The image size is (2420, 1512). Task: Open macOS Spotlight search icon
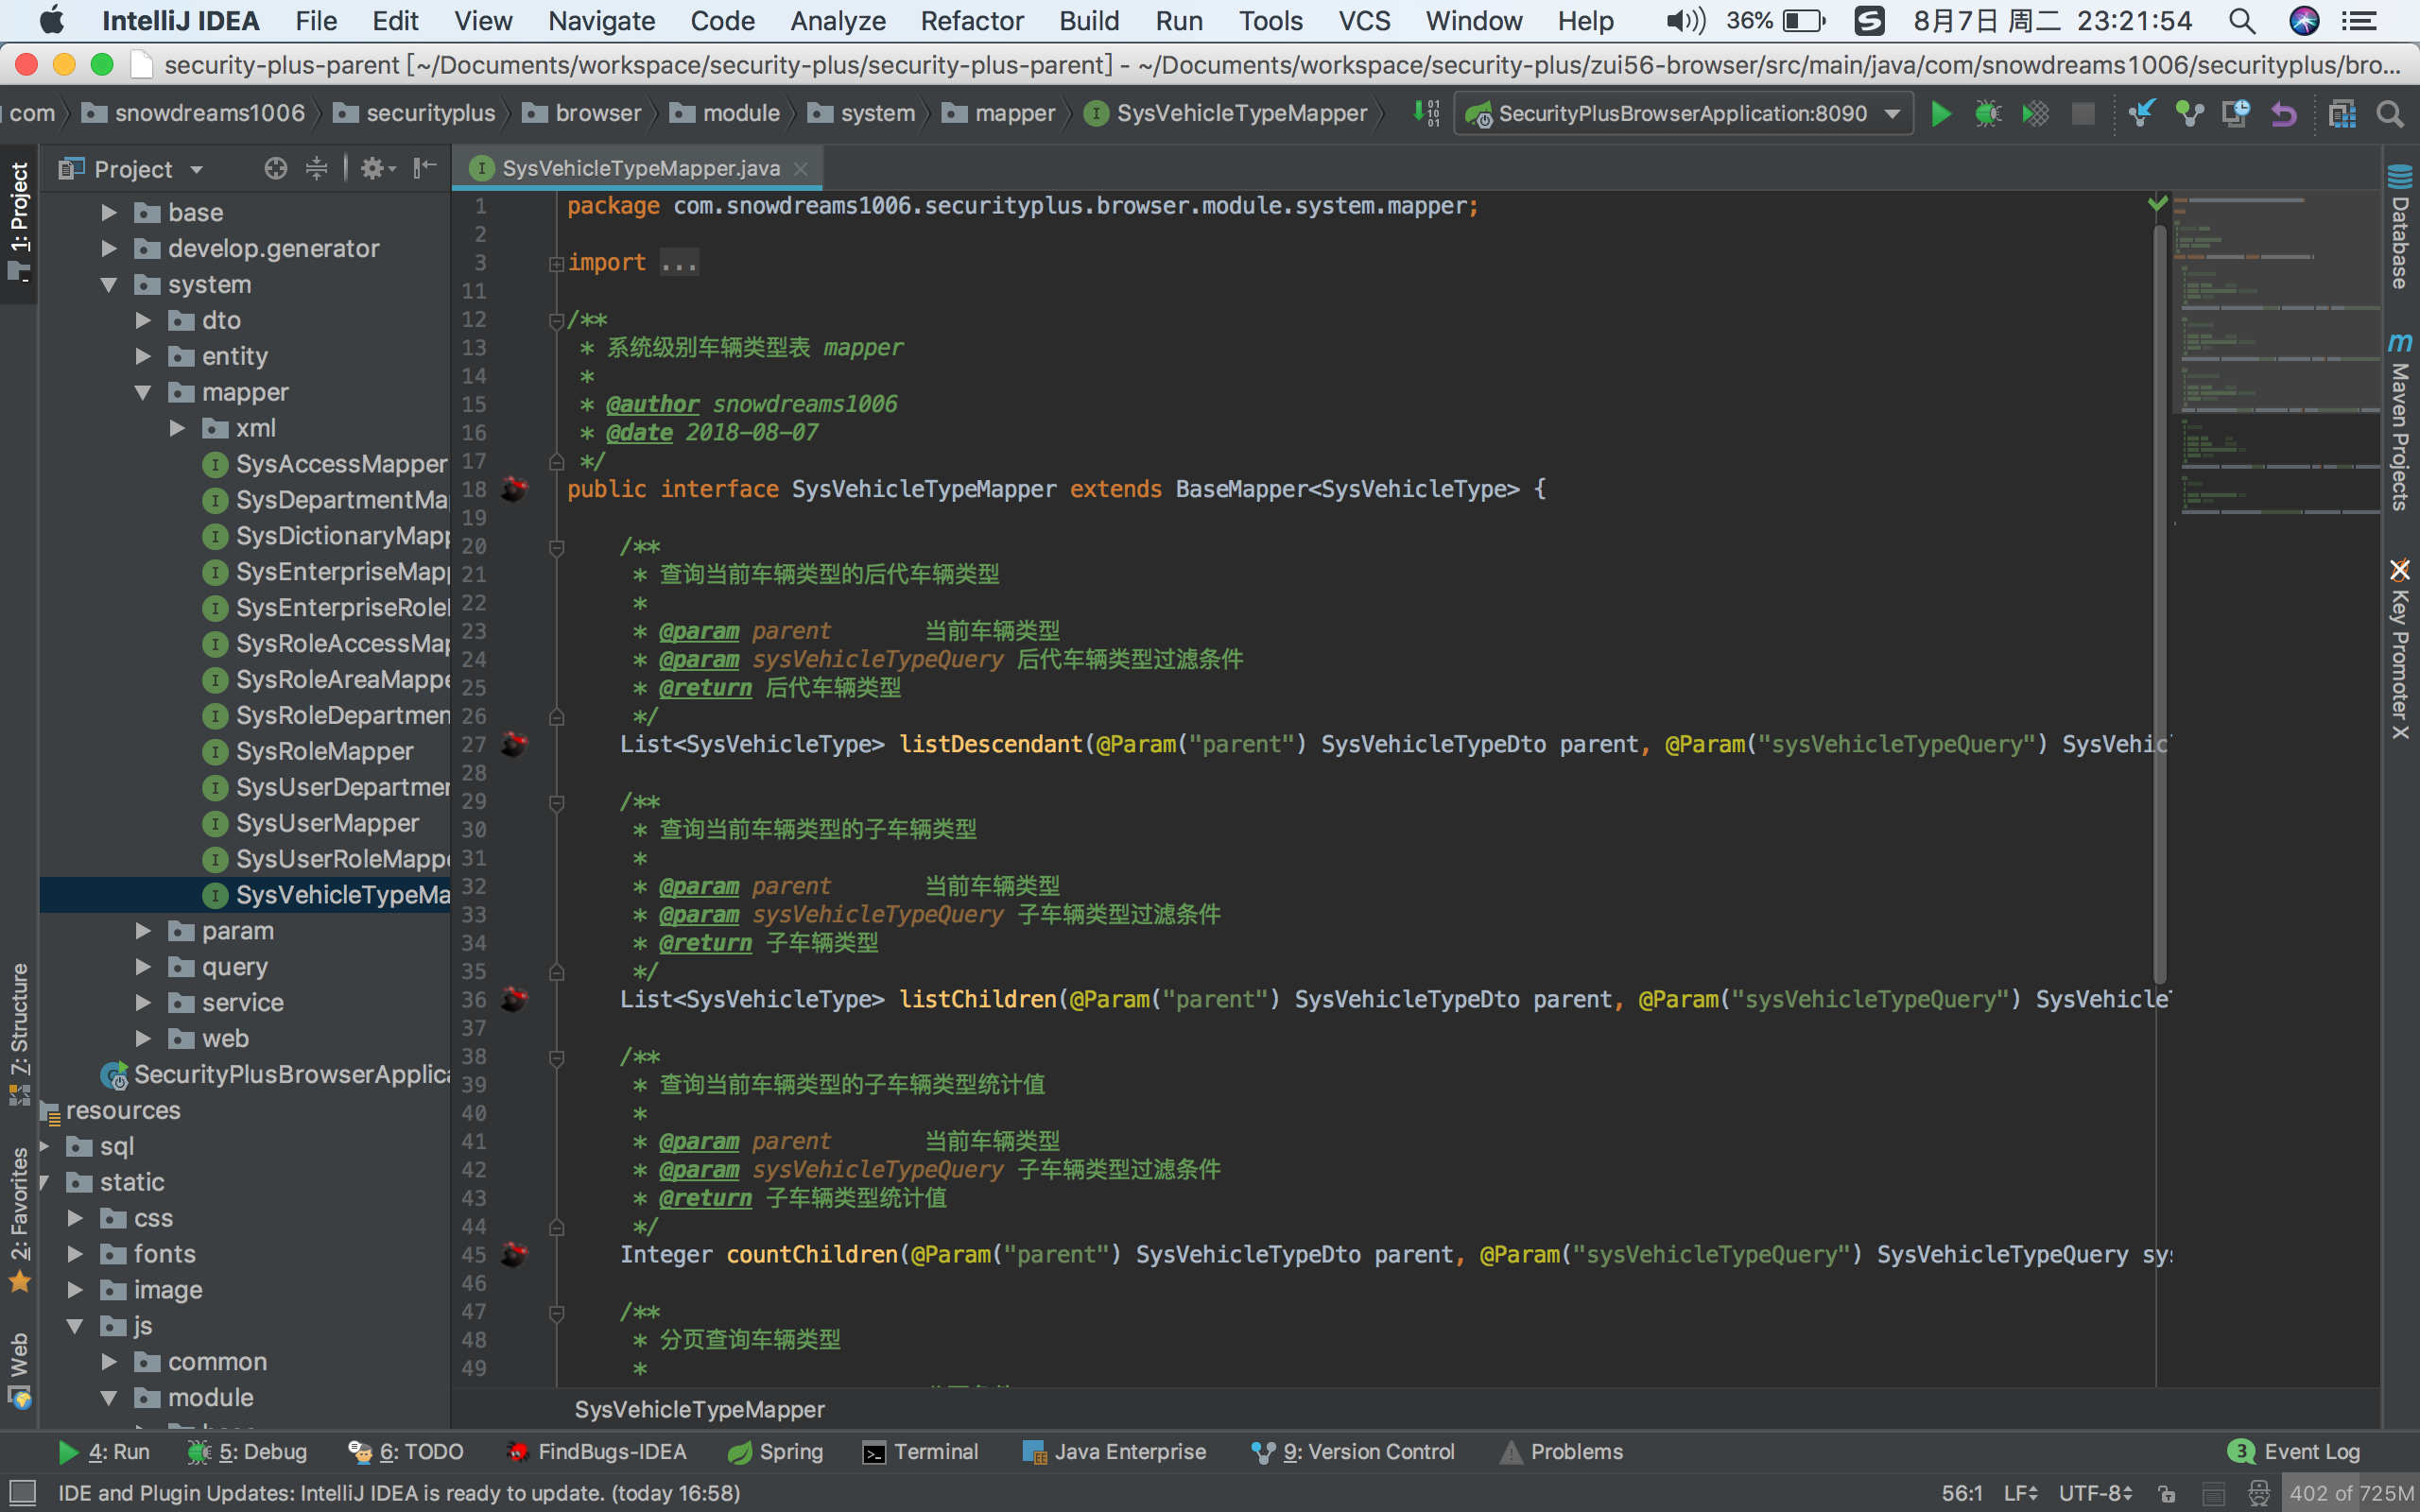(2242, 21)
